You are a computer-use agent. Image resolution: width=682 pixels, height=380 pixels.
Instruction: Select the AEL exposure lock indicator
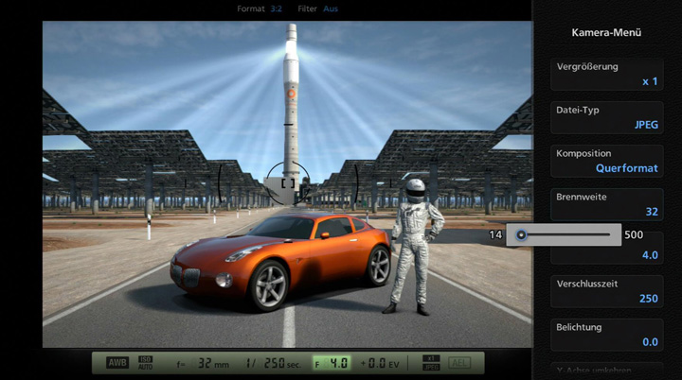tap(462, 363)
